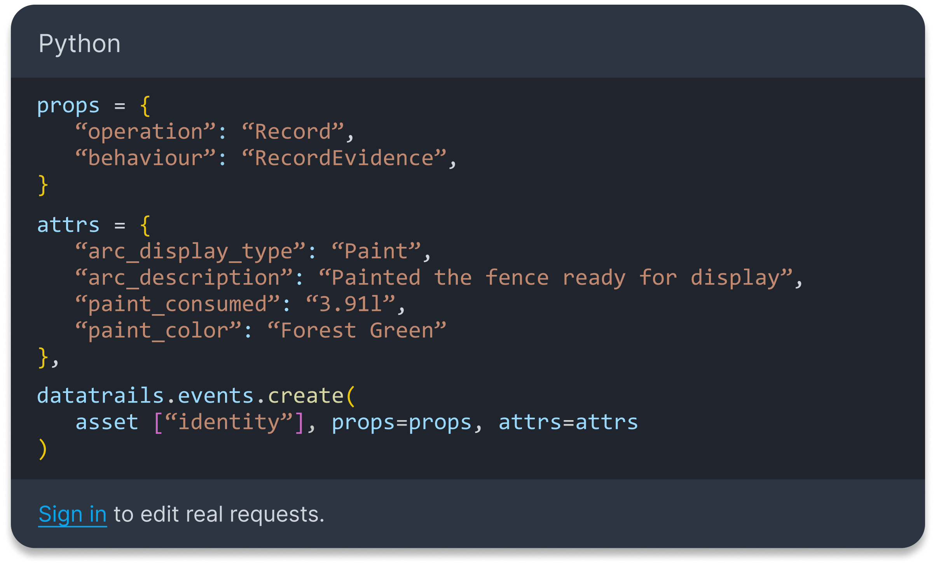Click the "arc_display_type" key
Screen dimensions: 934x563
190,251
